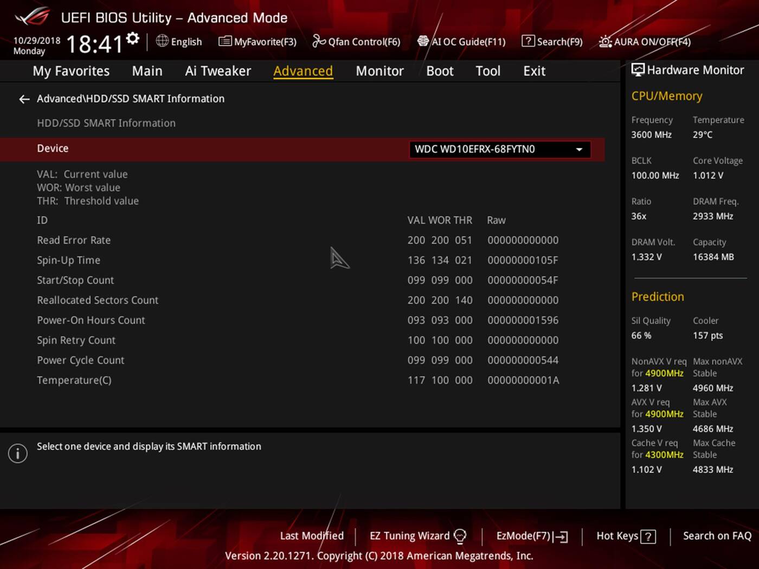Click the EZ Tuning Wizard lightbulb icon

coord(460,536)
